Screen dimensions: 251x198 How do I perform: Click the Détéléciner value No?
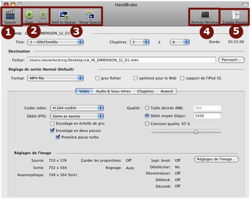click(x=177, y=167)
